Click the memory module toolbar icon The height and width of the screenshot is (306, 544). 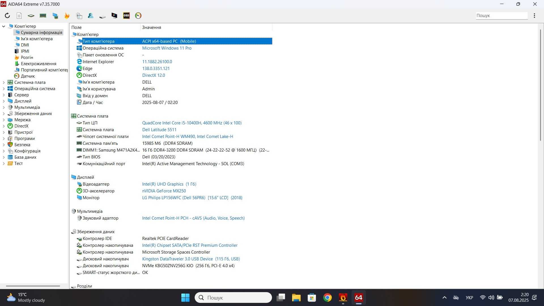click(x=43, y=16)
